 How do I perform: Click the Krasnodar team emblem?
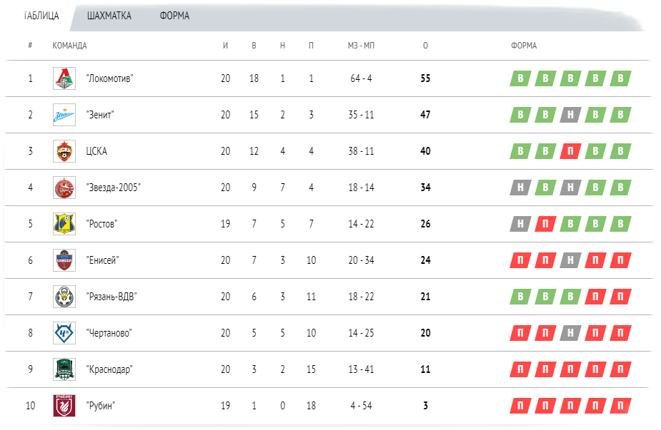64,369
